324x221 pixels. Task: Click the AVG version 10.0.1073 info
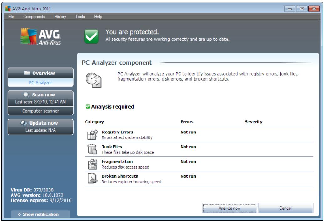pyautogui.click(x=37, y=195)
